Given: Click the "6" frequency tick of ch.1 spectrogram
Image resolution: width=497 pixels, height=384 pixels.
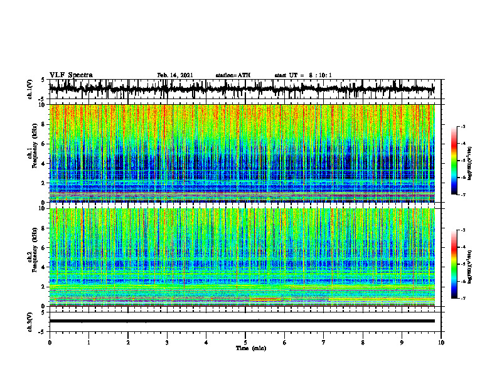Looking at the screenshot, I should 44,144.
